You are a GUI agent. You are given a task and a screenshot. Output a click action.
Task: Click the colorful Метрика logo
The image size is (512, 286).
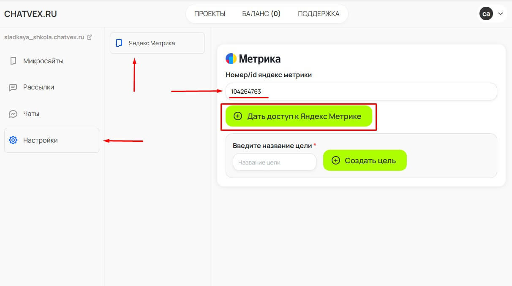(231, 59)
